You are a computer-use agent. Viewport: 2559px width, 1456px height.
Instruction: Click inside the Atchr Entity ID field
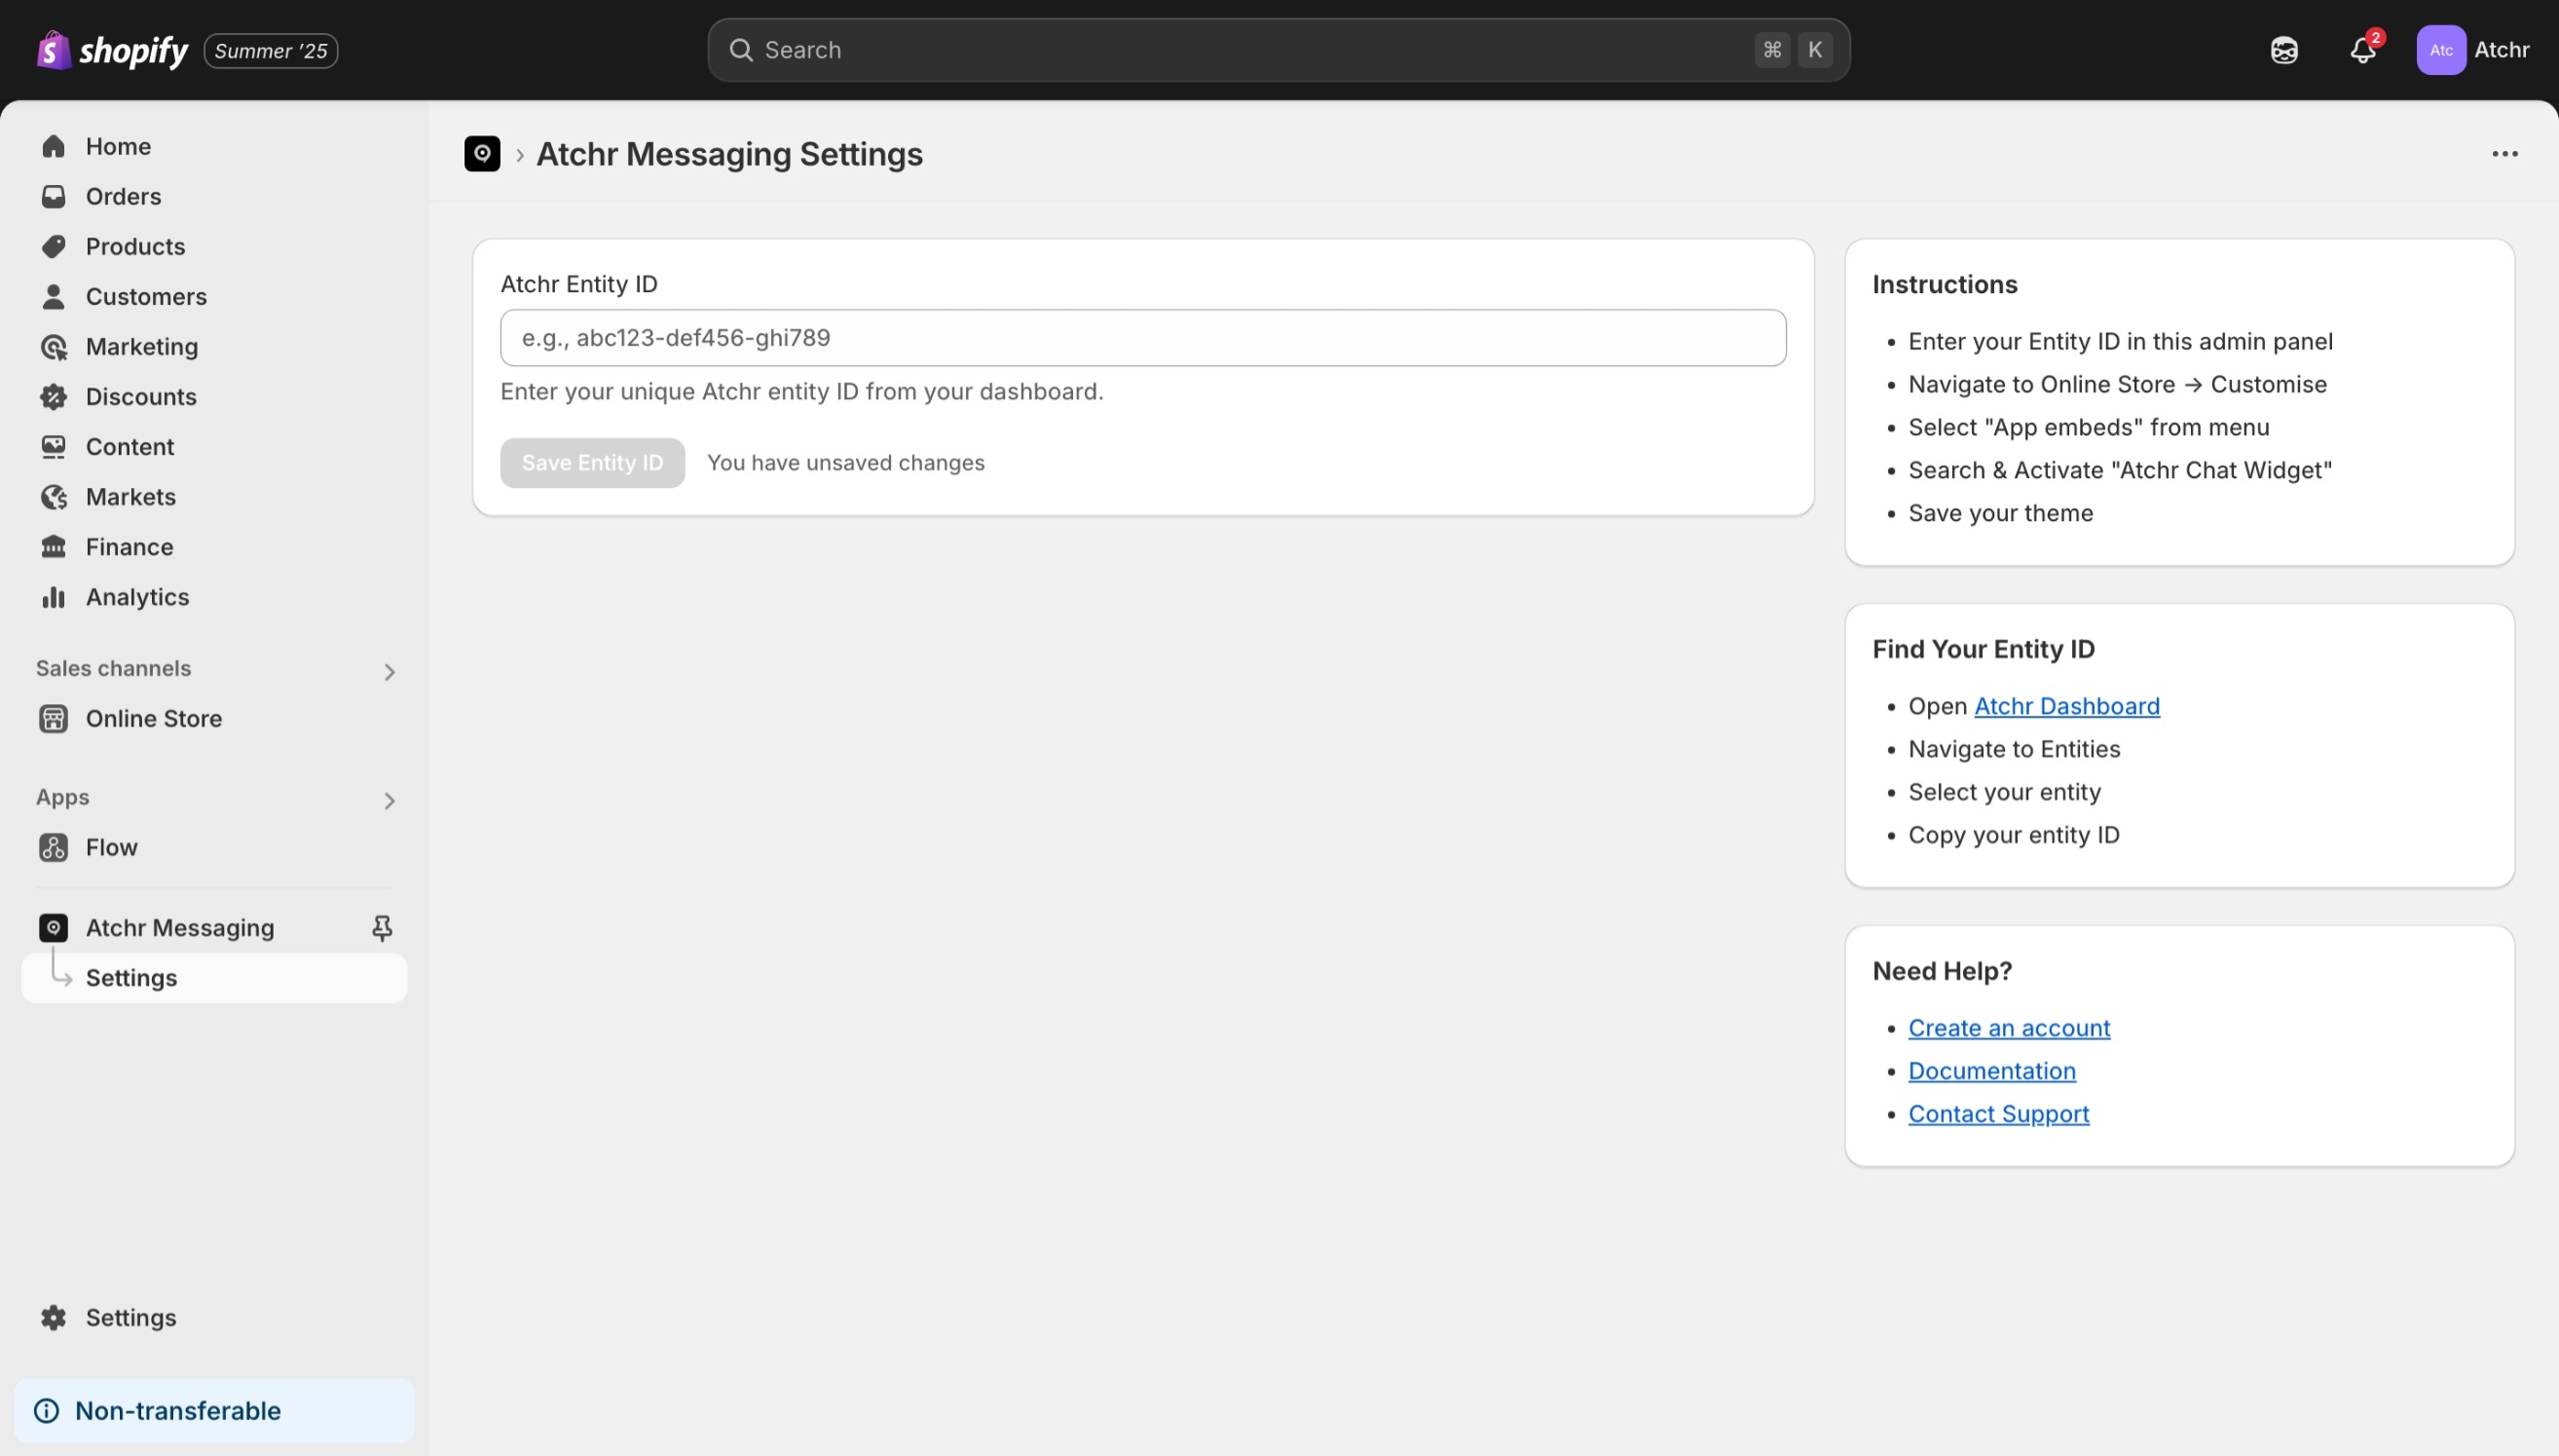click(x=1141, y=337)
